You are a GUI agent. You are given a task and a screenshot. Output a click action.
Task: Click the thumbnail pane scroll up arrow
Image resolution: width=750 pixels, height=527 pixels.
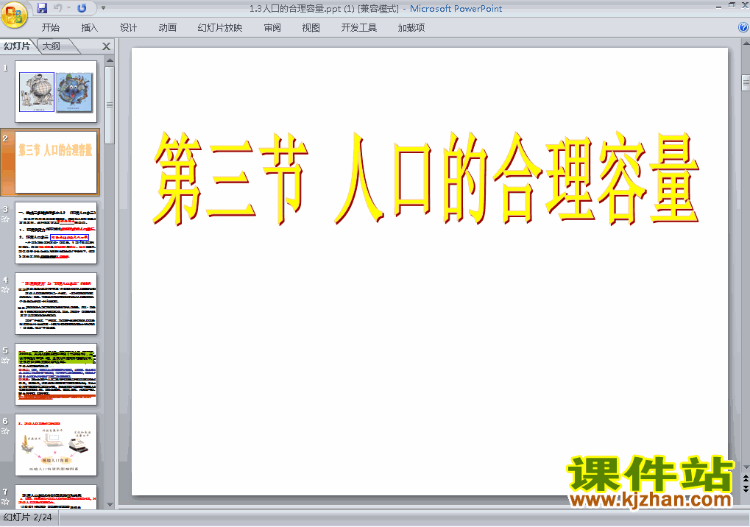(110, 61)
